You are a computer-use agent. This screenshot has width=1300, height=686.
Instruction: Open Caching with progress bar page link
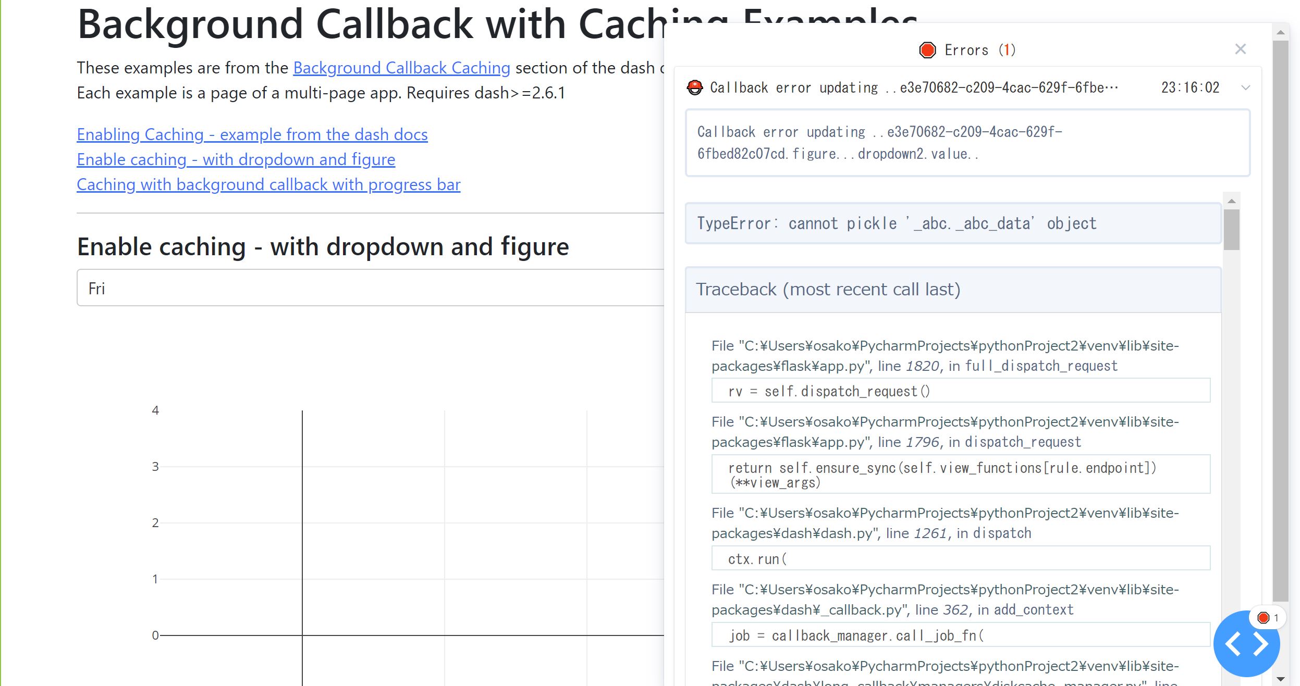[268, 184]
